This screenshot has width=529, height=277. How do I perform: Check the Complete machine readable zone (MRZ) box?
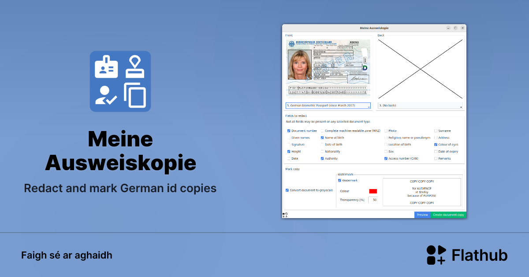pos(322,131)
